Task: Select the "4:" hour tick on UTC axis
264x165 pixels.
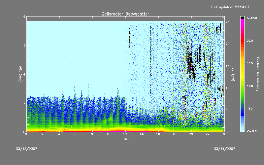Action: (x=60, y=134)
